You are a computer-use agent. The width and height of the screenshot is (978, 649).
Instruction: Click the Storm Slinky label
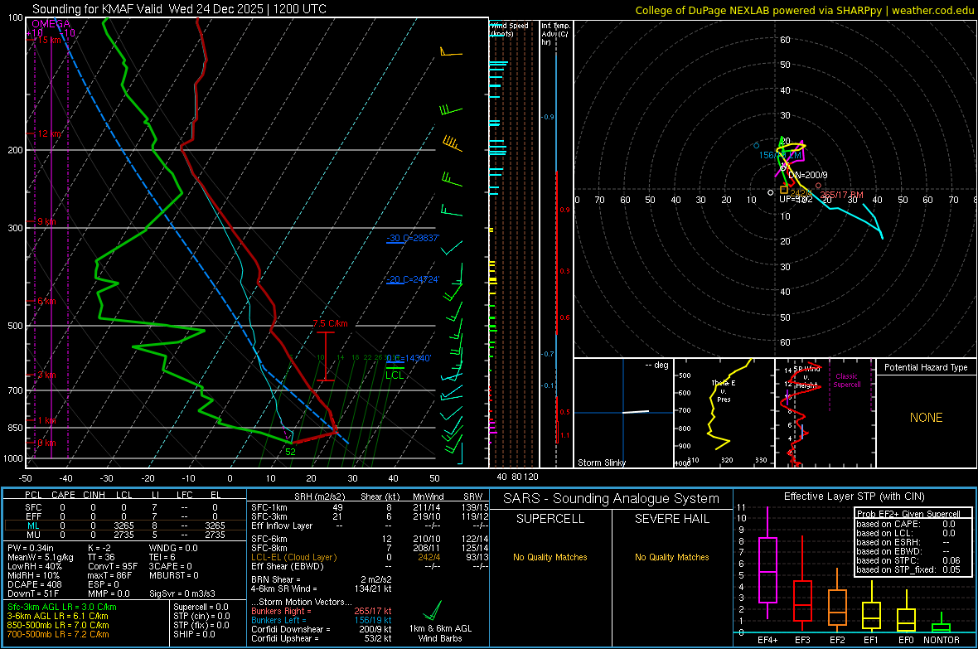pos(601,463)
